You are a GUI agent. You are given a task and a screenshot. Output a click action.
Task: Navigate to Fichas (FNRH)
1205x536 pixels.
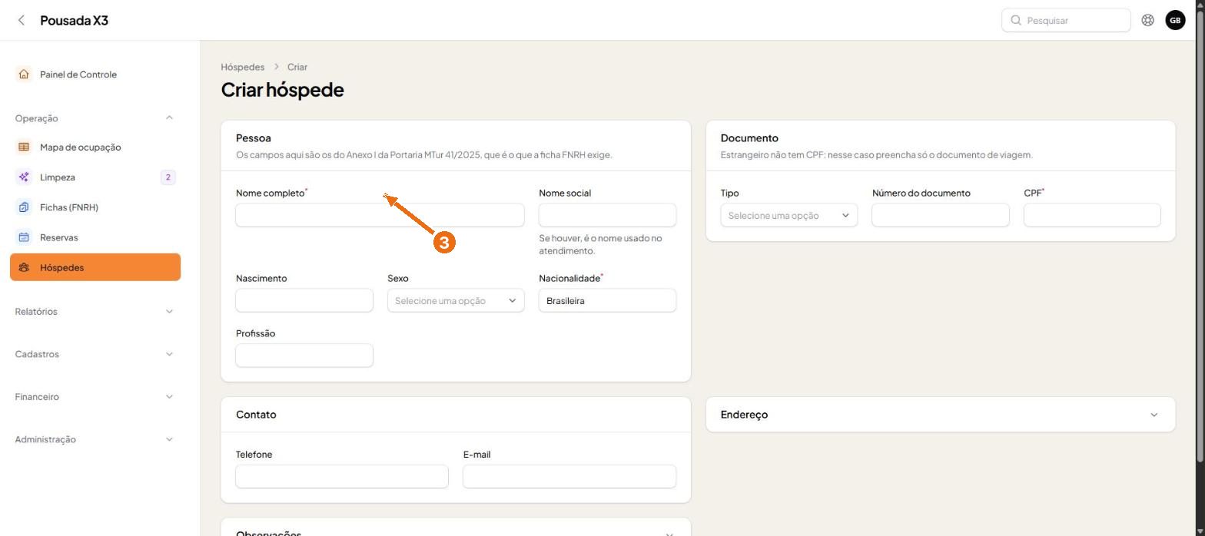click(95, 207)
